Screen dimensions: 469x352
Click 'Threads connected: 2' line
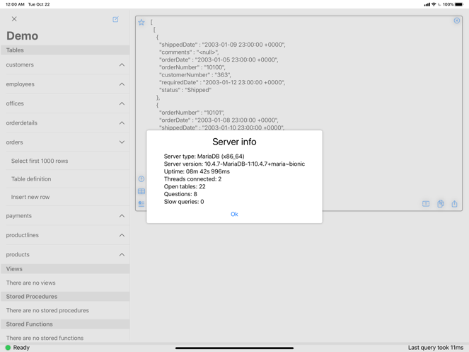[x=192, y=179]
